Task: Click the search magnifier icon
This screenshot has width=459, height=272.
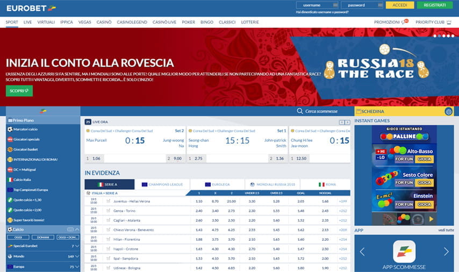Action: tap(300, 111)
